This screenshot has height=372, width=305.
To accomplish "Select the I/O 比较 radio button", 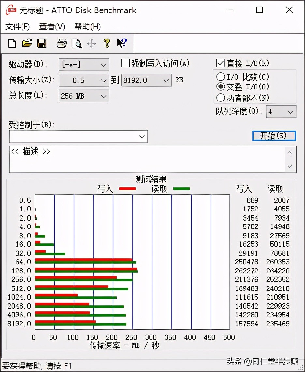I will tap(221, 77).
